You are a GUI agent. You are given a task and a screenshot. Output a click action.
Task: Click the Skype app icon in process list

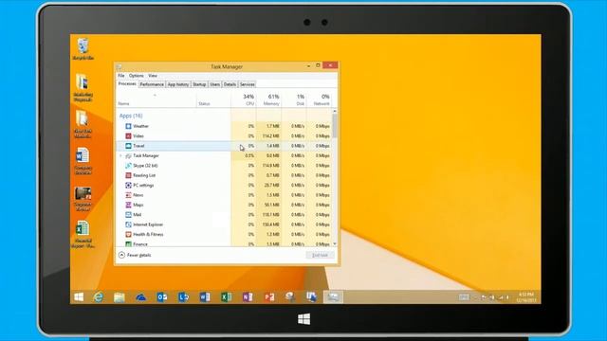128,166
